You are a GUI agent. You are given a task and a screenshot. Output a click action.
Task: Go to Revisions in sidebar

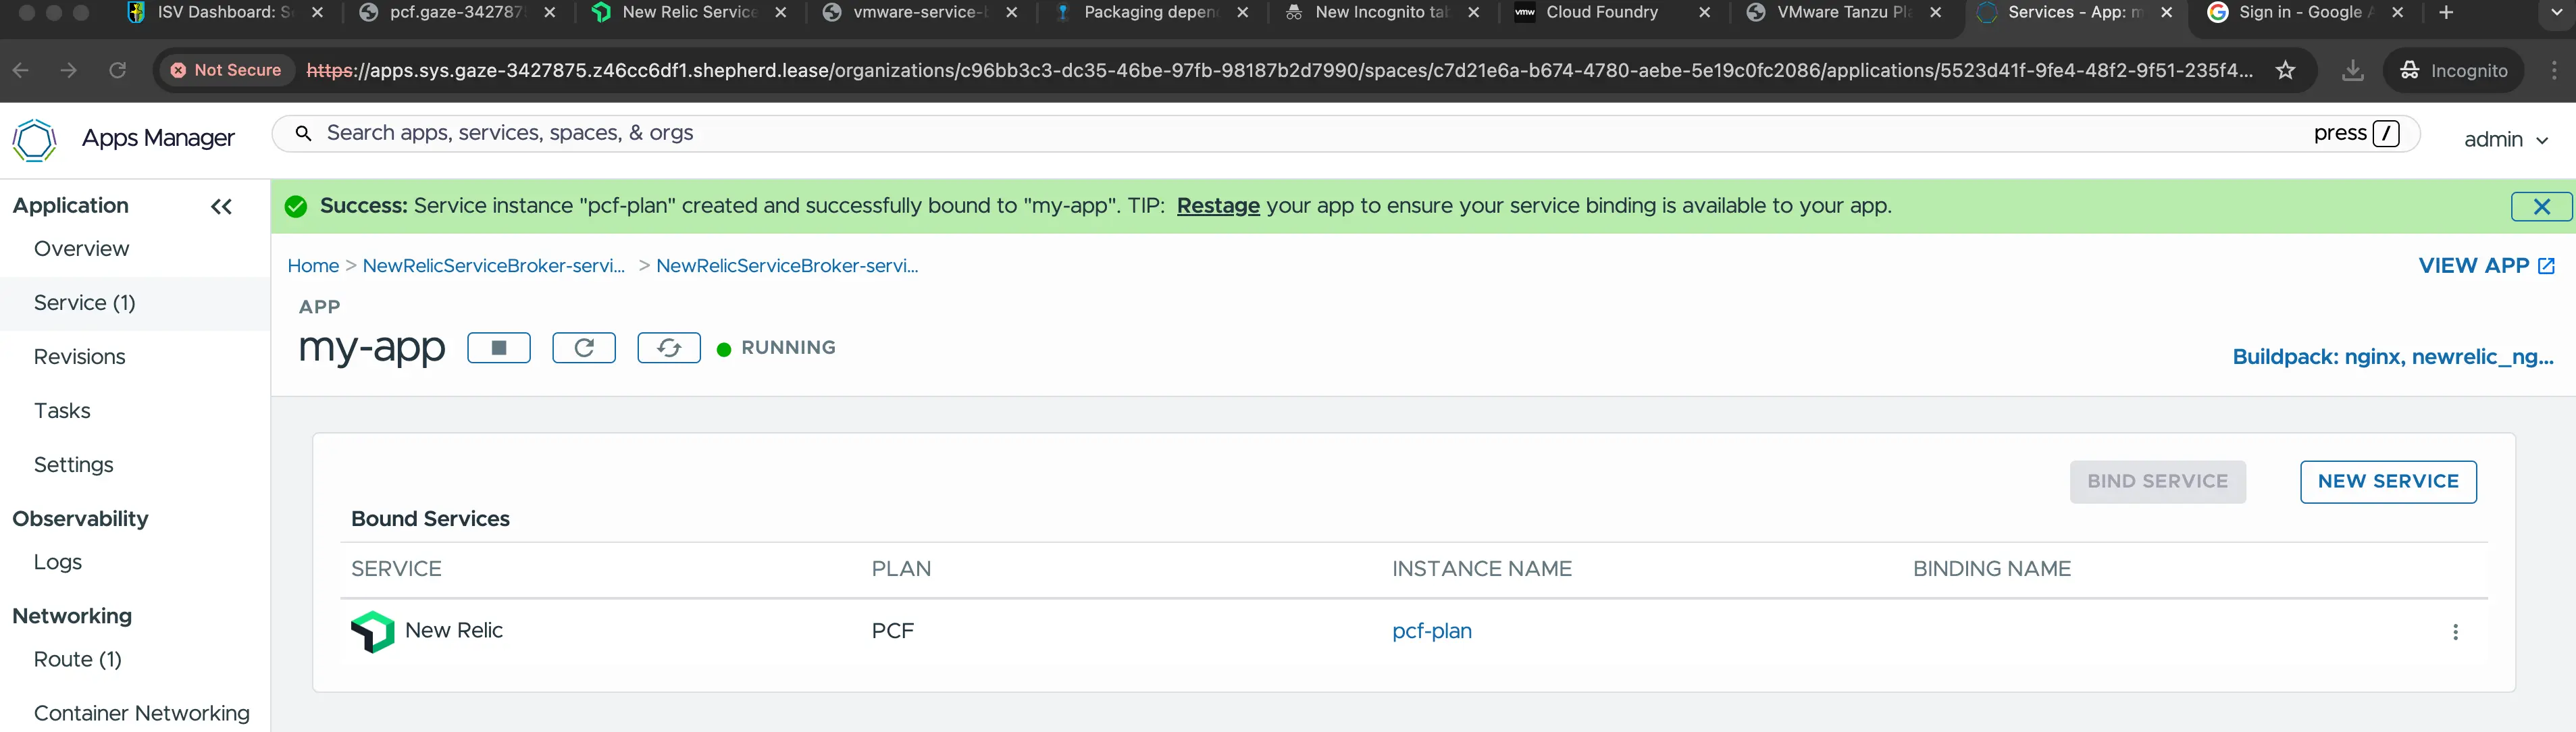coord(79,357)
